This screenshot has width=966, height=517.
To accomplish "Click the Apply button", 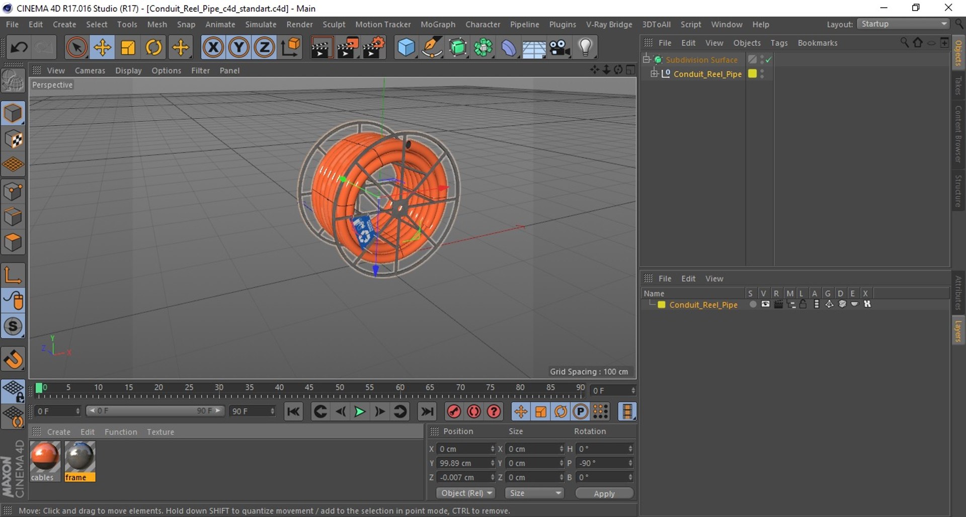I will point(604,493).
